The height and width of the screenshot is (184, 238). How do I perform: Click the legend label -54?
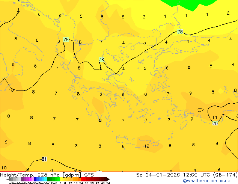click(12, 183)
